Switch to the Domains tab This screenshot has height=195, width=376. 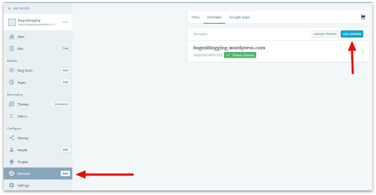[x=214, y=17]
